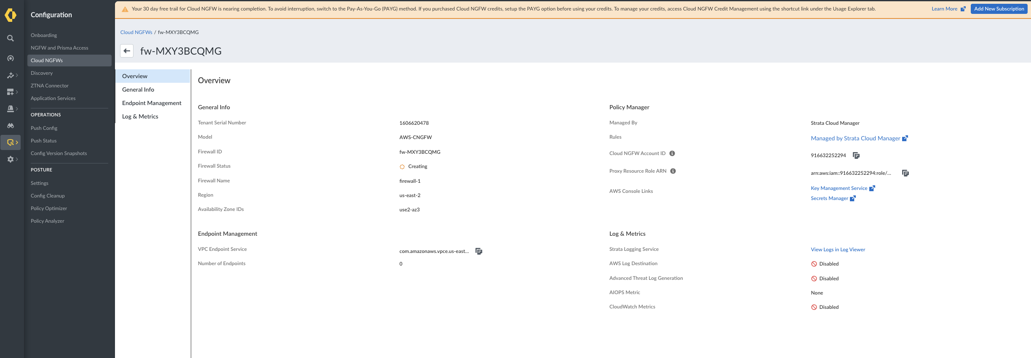Click the Disabled icon for AWS Log Destination
Screen dimensions: 1031x358
[814, 264]
